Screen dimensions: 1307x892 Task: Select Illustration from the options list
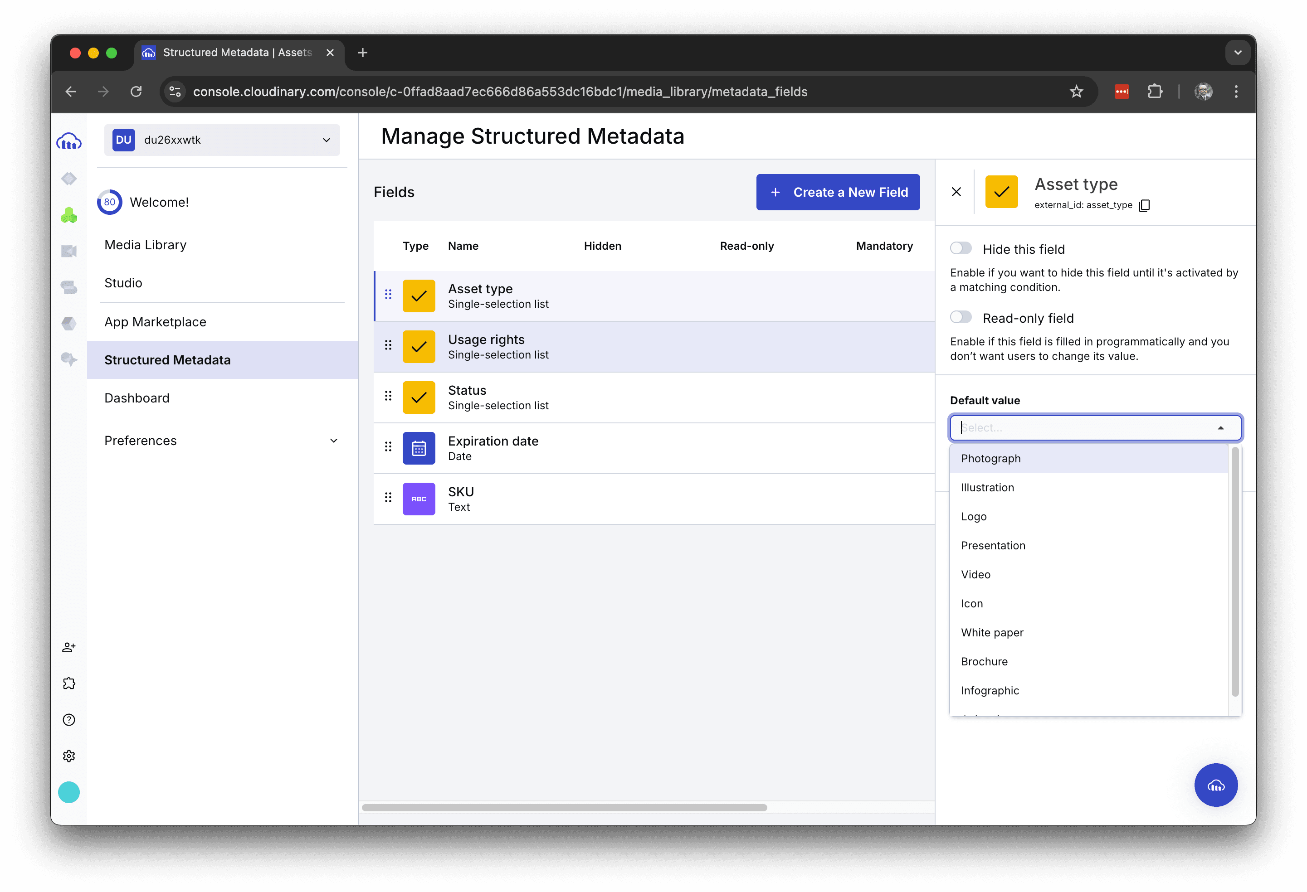click(x=987, y=488)
